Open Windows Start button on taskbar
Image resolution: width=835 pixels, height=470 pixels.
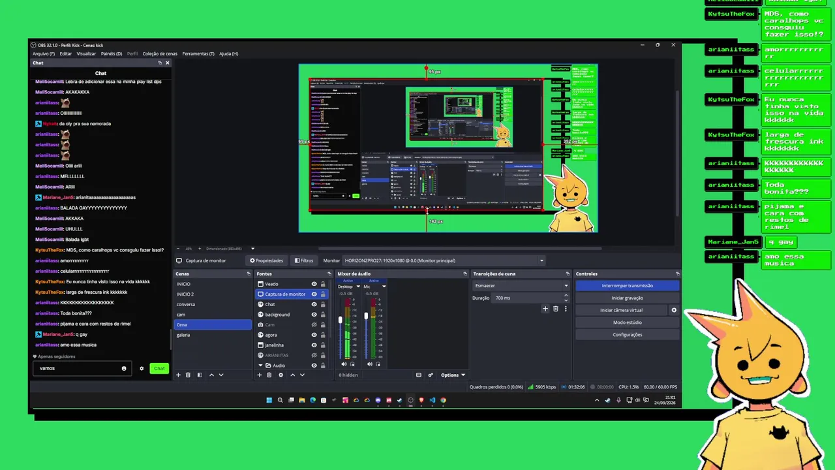click(269, 400)
